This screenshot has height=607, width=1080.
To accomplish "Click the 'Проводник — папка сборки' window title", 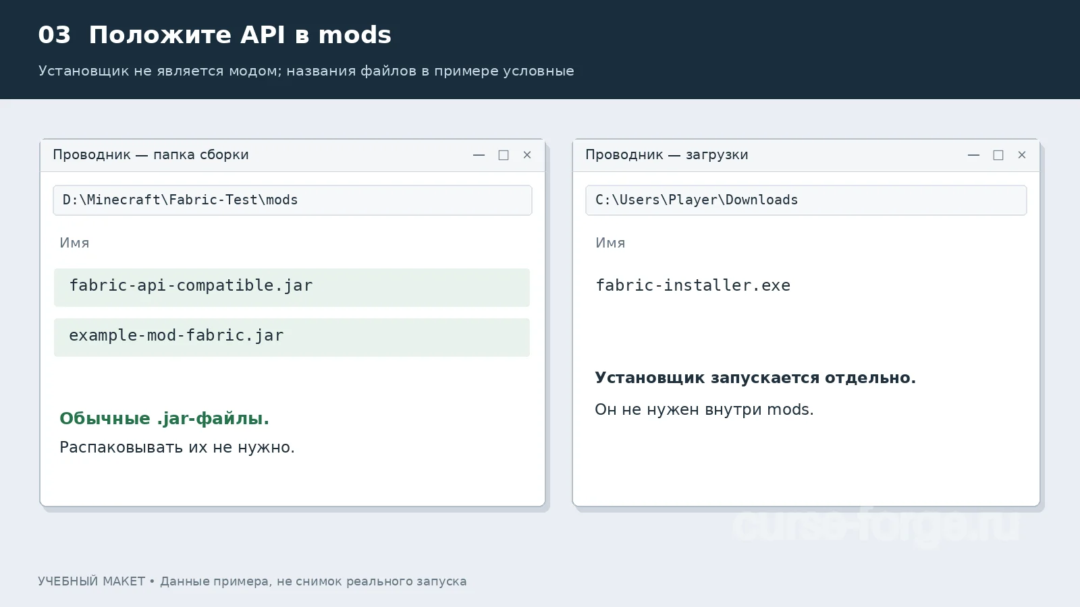I will (x=151, y=154).
